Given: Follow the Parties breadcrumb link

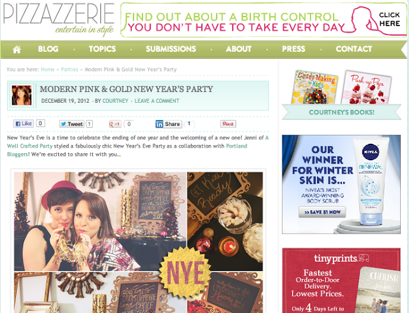Looking at the screenshot, I should click(70, 70).
